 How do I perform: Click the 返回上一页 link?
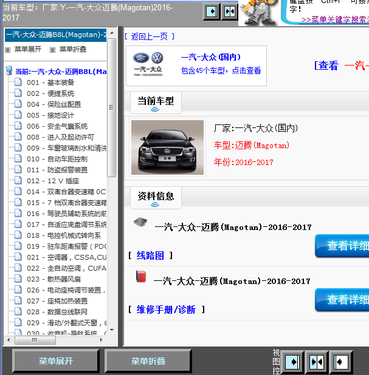(150, 36)
